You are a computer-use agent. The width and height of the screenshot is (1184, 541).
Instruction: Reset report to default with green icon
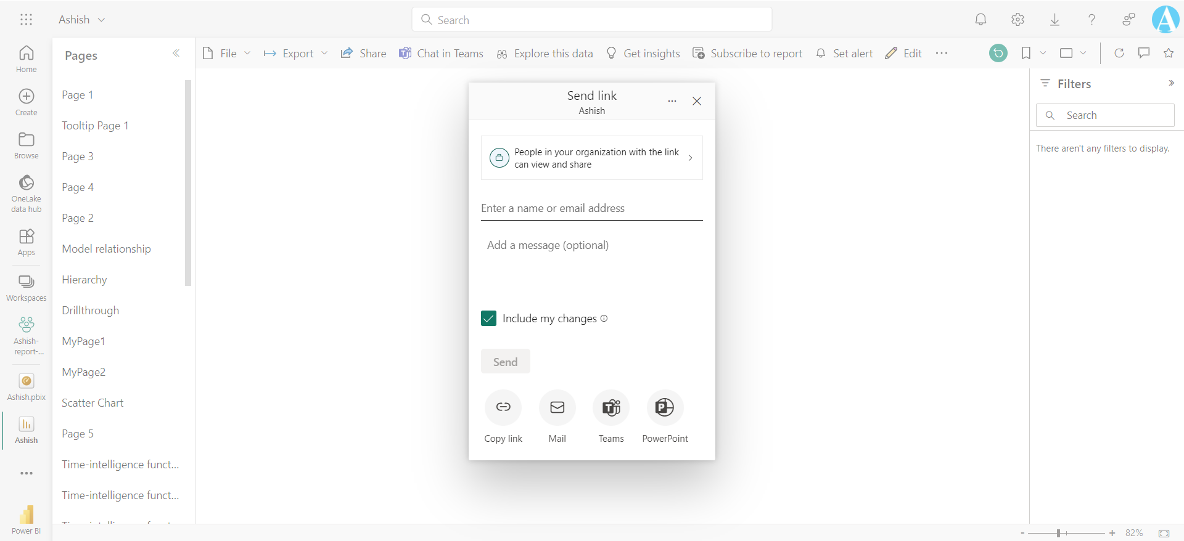point(998,54)
